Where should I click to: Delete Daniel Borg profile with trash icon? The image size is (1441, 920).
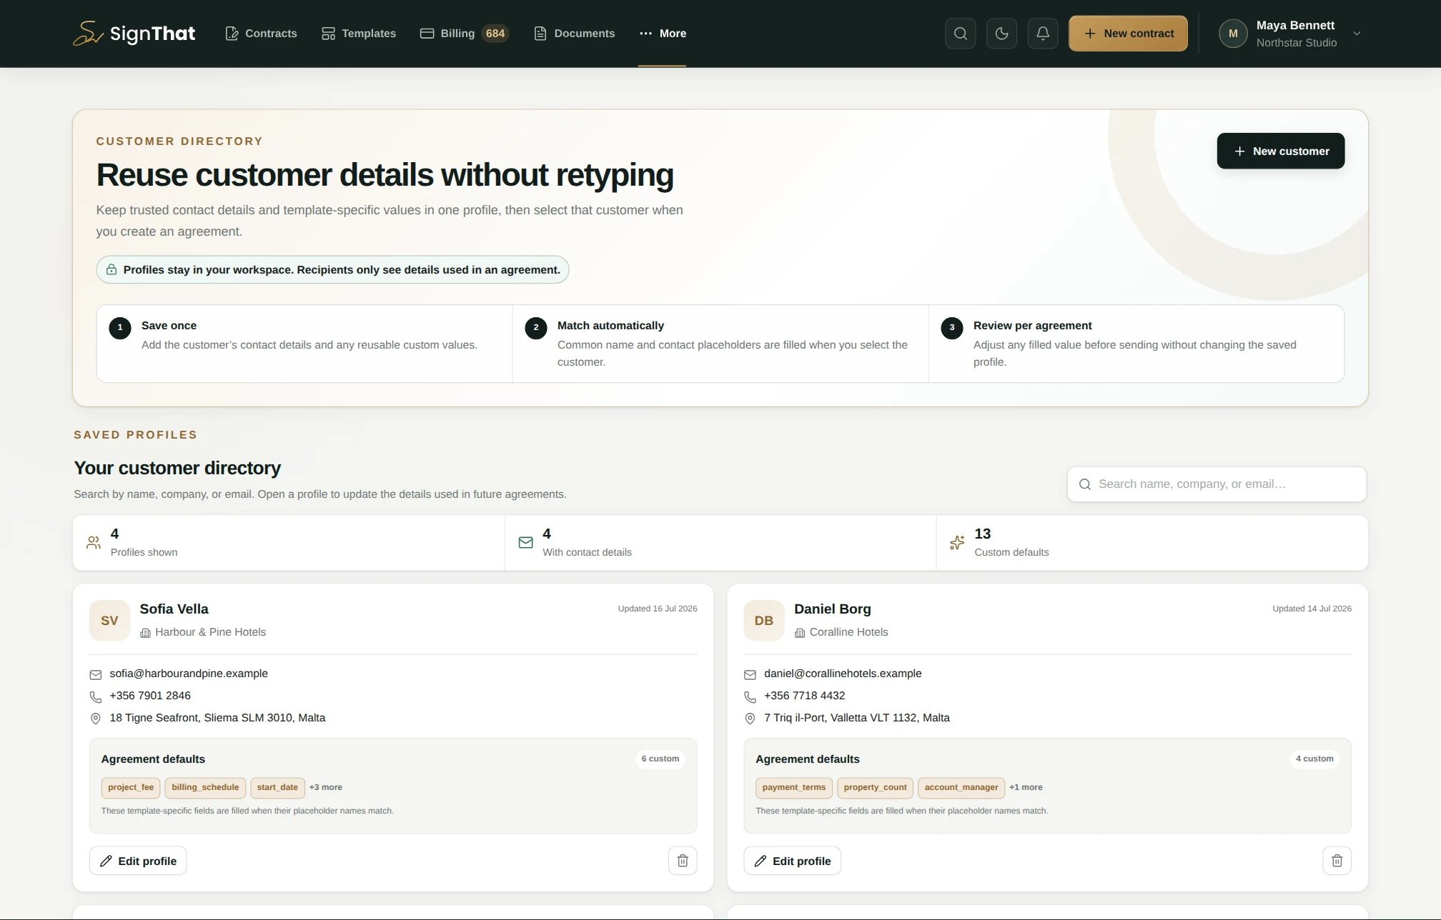(1337, 861)
